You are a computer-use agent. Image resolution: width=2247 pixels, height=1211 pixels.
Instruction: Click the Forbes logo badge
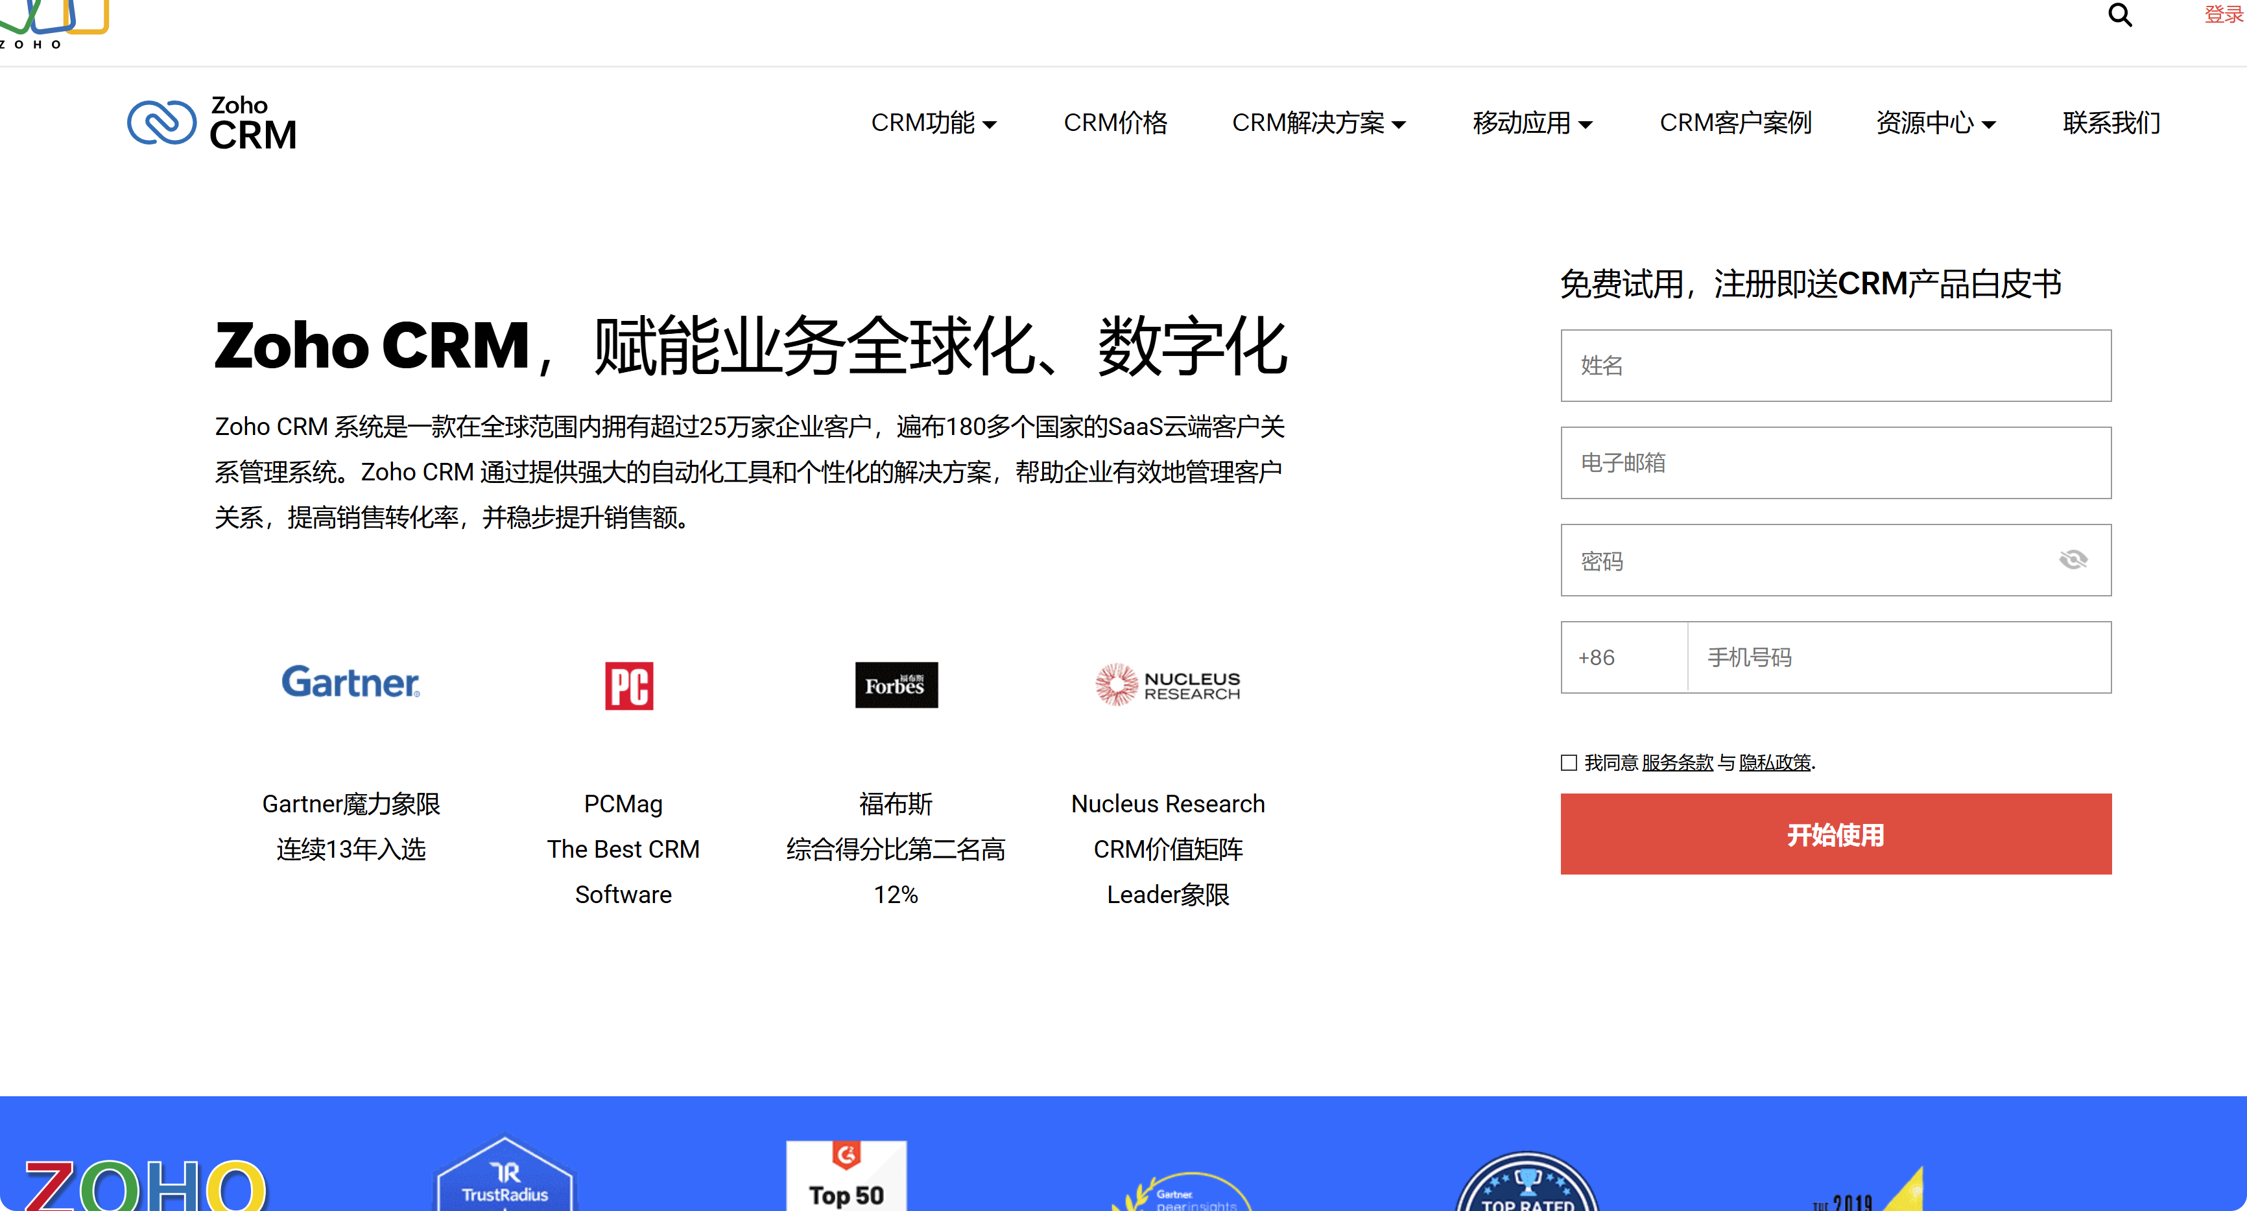tap(896, 685)
